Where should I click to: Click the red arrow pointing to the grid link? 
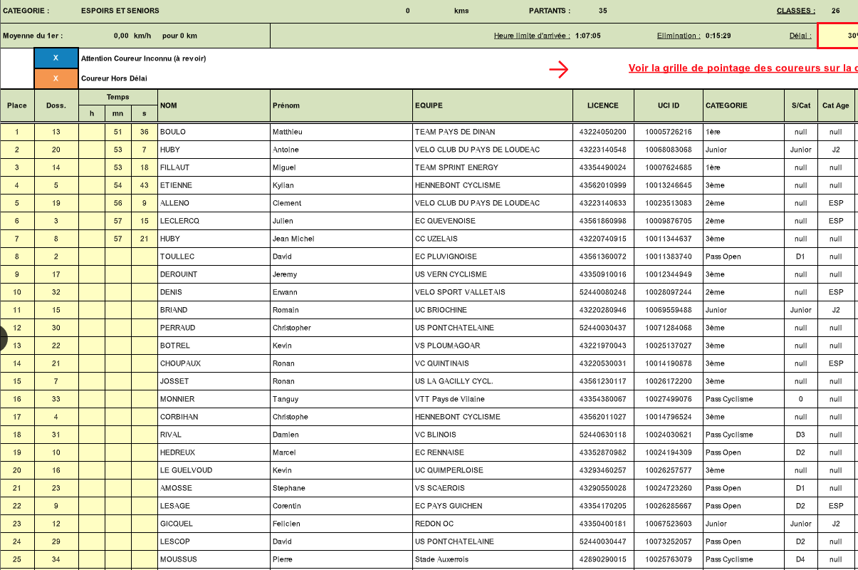559,69
